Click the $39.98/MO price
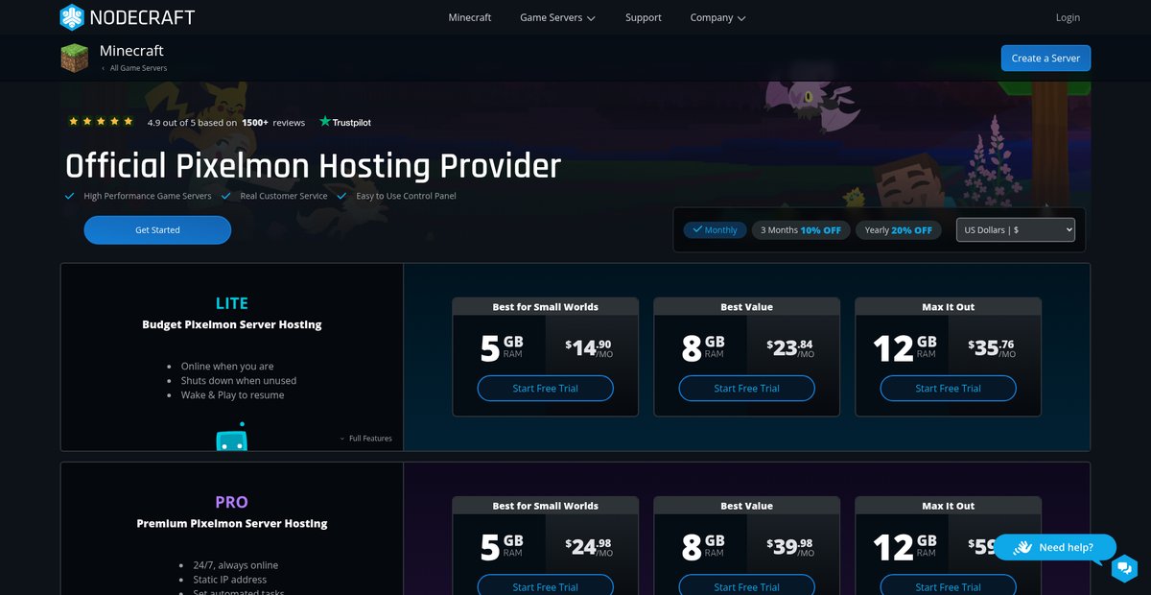The image size is (1151, 595). tap(790, 547)
